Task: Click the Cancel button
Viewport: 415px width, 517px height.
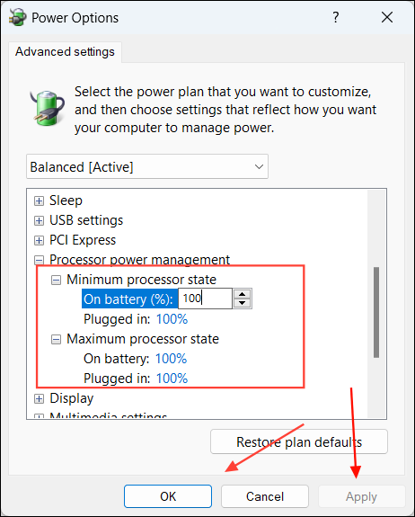Action: coord(265,496)
